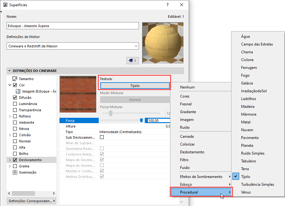Screen dimensions: 285x206
Task: Expand the Reflexo tree node
Action: 10,116
